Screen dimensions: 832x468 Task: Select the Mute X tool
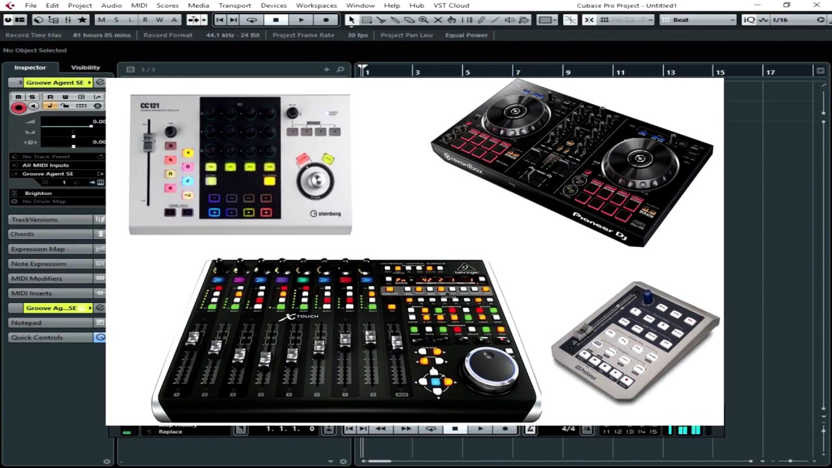point(438,20)
